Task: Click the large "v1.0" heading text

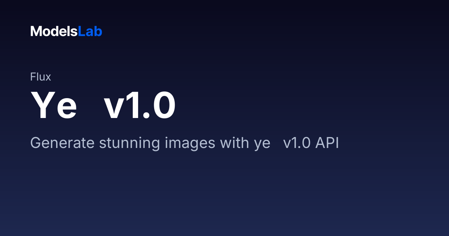Action: click(x=140, y=105)
